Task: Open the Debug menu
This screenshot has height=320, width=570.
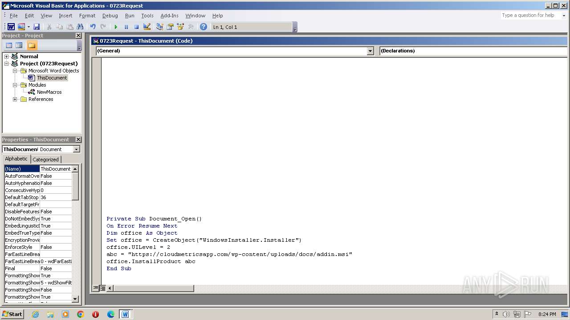Action: coord(110,16)
